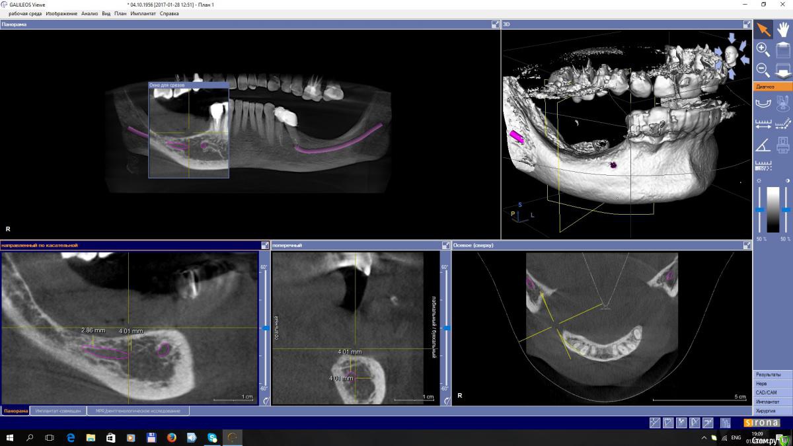
Task: Select the jaw arch panoramic curve tool
Action: click(x=763, y=102)
